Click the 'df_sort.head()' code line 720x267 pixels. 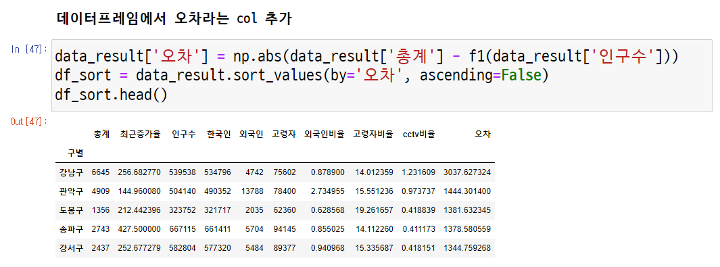[x=112, y=95]
